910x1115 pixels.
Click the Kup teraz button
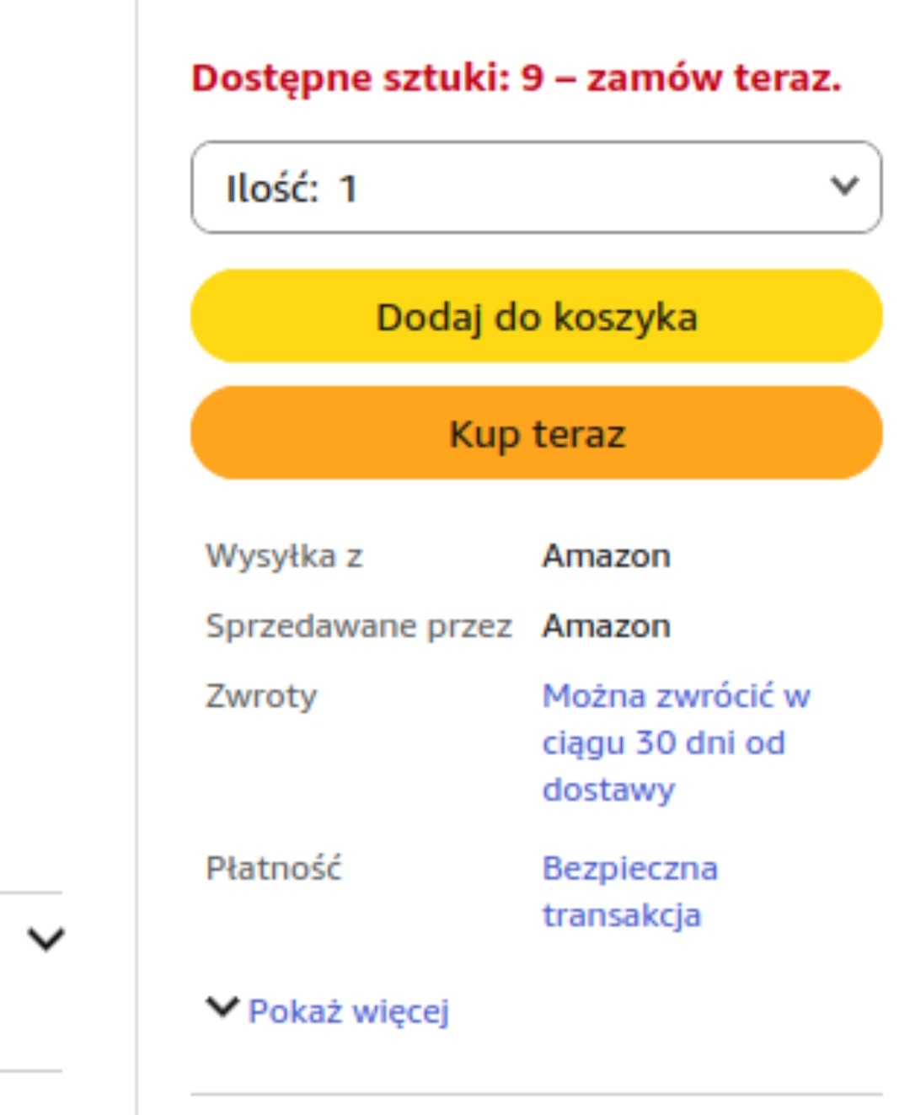536,433
